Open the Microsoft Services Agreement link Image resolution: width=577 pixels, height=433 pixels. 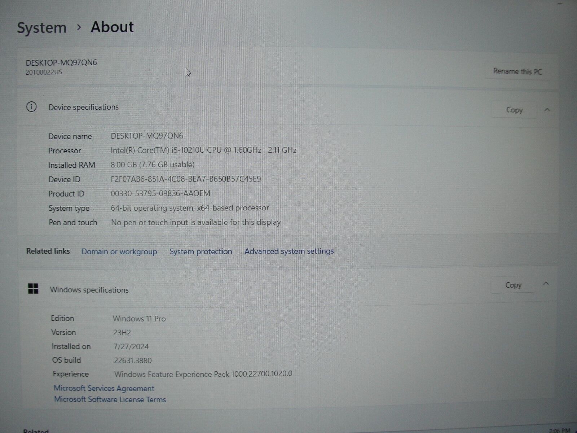[x=104, y=388]
